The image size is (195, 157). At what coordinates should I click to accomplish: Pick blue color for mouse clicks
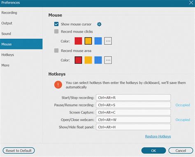point(98,41)
